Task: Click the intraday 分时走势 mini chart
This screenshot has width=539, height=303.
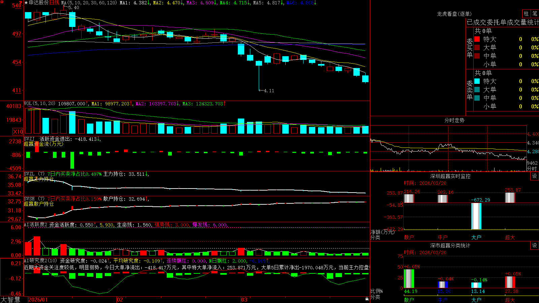Action: (x=448, y=148)
